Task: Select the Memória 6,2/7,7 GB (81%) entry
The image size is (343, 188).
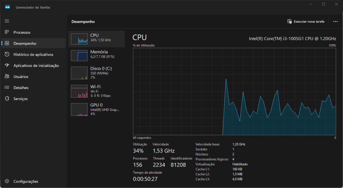Action: pyautogui.click(x=96, y=56)
